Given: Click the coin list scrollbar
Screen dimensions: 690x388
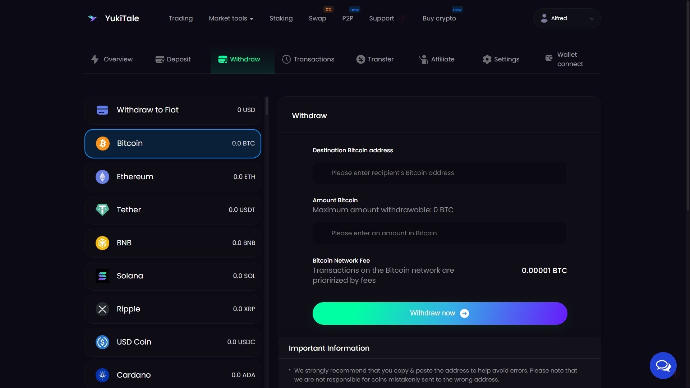Looking at the screenshot, I should (266, 106).
